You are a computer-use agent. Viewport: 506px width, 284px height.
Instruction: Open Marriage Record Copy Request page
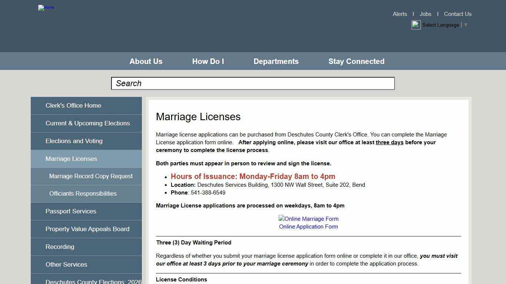[x=91, y=176]
